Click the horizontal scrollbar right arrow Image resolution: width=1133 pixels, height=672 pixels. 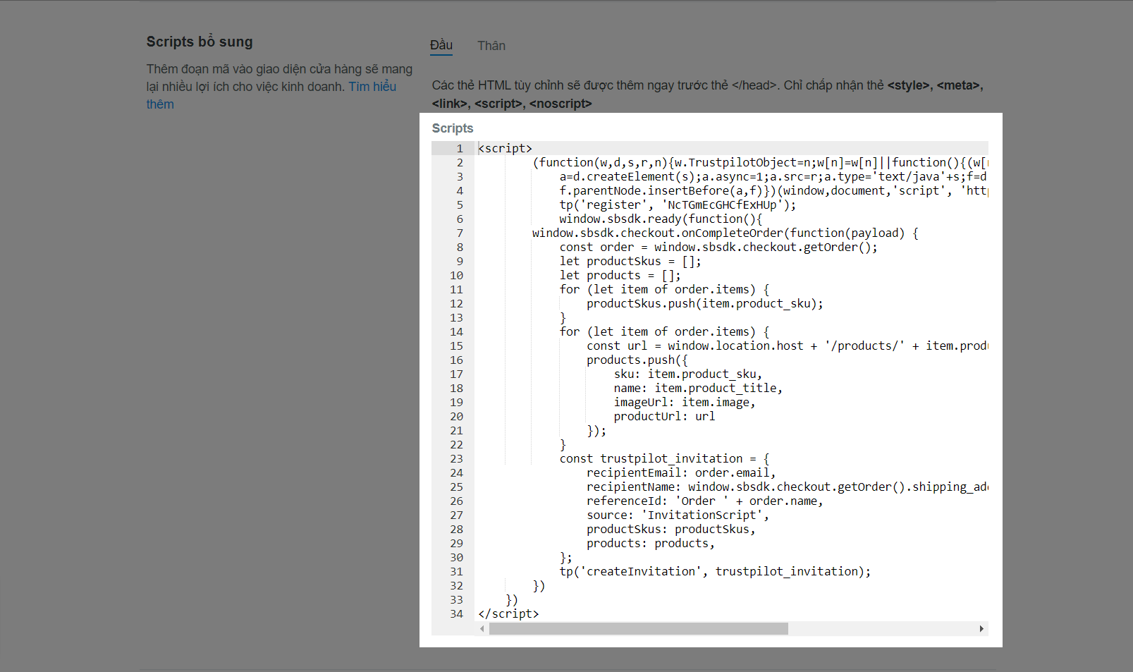(x=981, y=628)
